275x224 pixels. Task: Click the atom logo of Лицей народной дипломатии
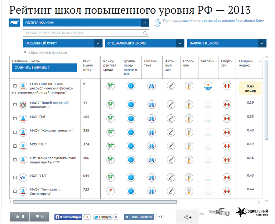(23, 105)
